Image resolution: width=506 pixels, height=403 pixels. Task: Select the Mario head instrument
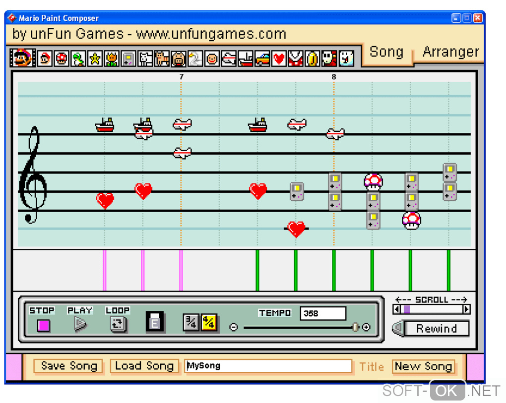click(45, 58)
